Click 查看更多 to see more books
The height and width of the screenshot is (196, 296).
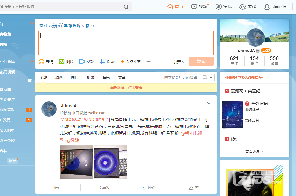[x=254, y=152]
